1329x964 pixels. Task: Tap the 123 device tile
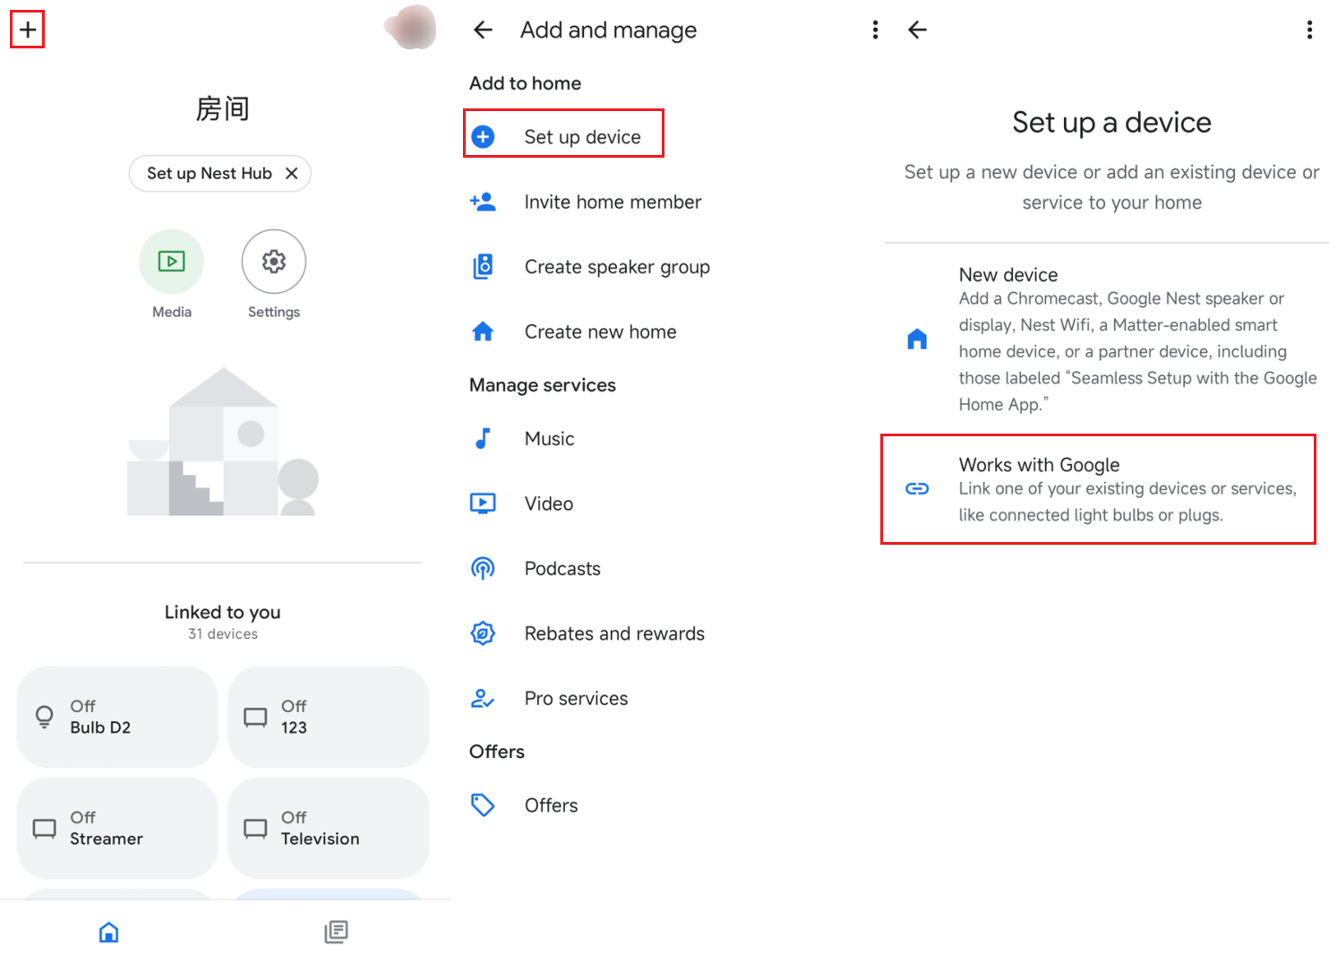click(x=328, y=717)
